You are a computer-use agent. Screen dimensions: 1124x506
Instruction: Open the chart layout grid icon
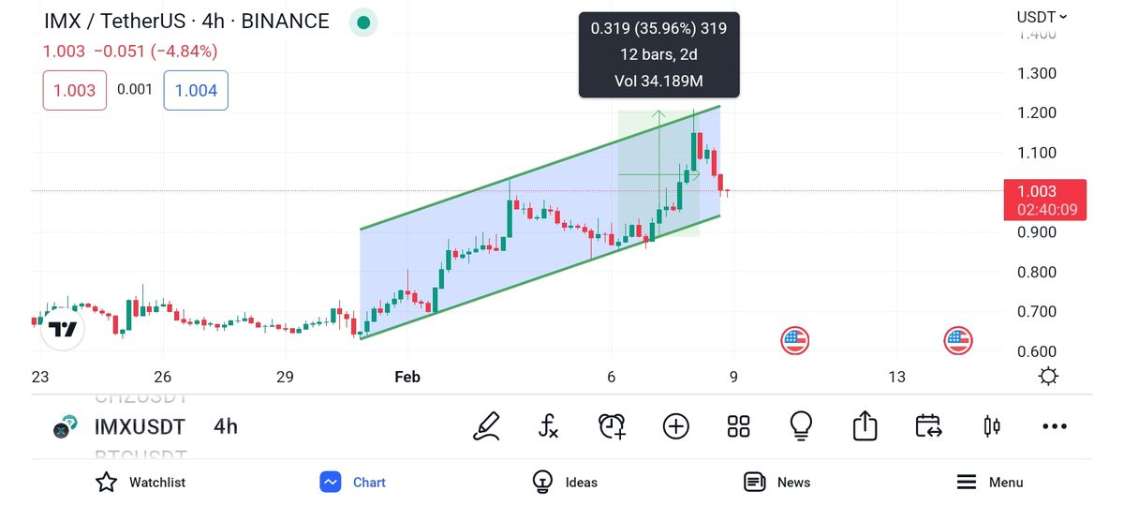(739, 426)
